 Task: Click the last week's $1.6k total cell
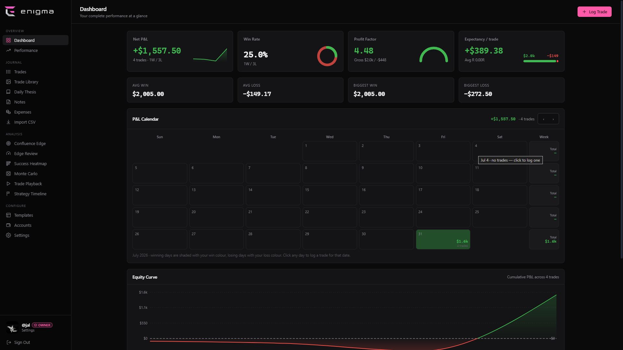(x=544, y=239)
